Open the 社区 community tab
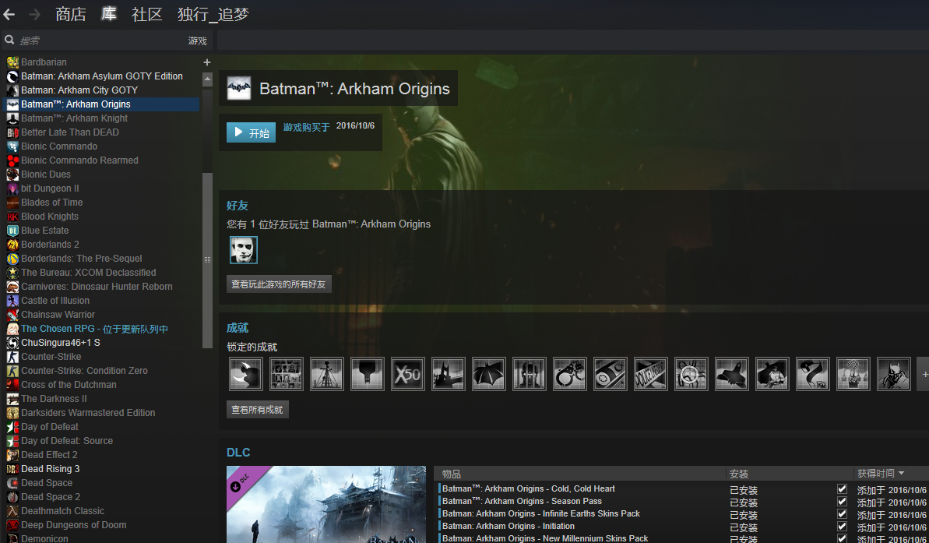The height and width of the screenshot is (543, 929). 147,14
